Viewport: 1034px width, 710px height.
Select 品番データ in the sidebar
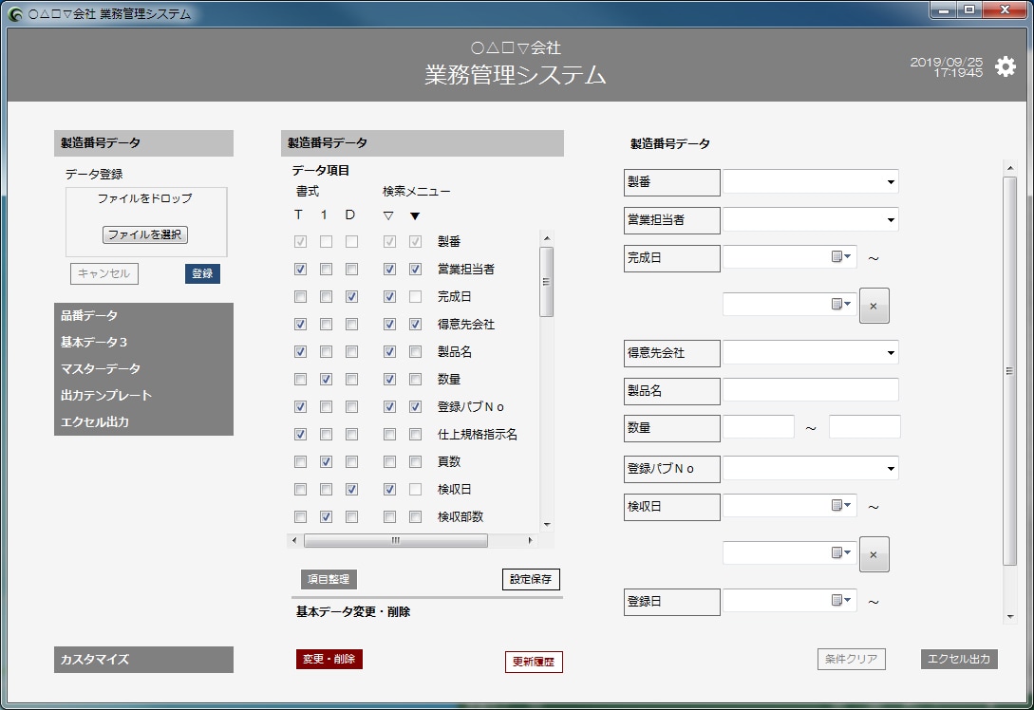[143, 316]
